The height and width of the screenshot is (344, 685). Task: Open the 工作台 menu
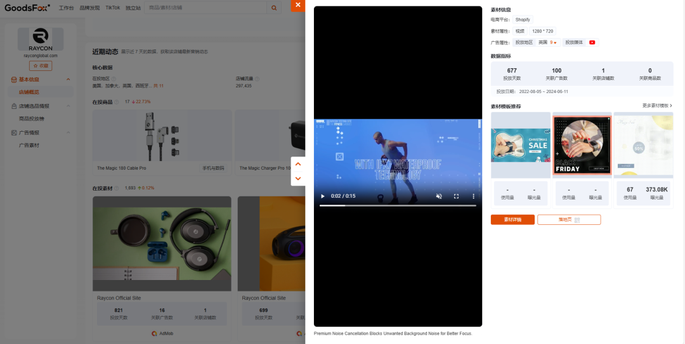coord(67,8)
